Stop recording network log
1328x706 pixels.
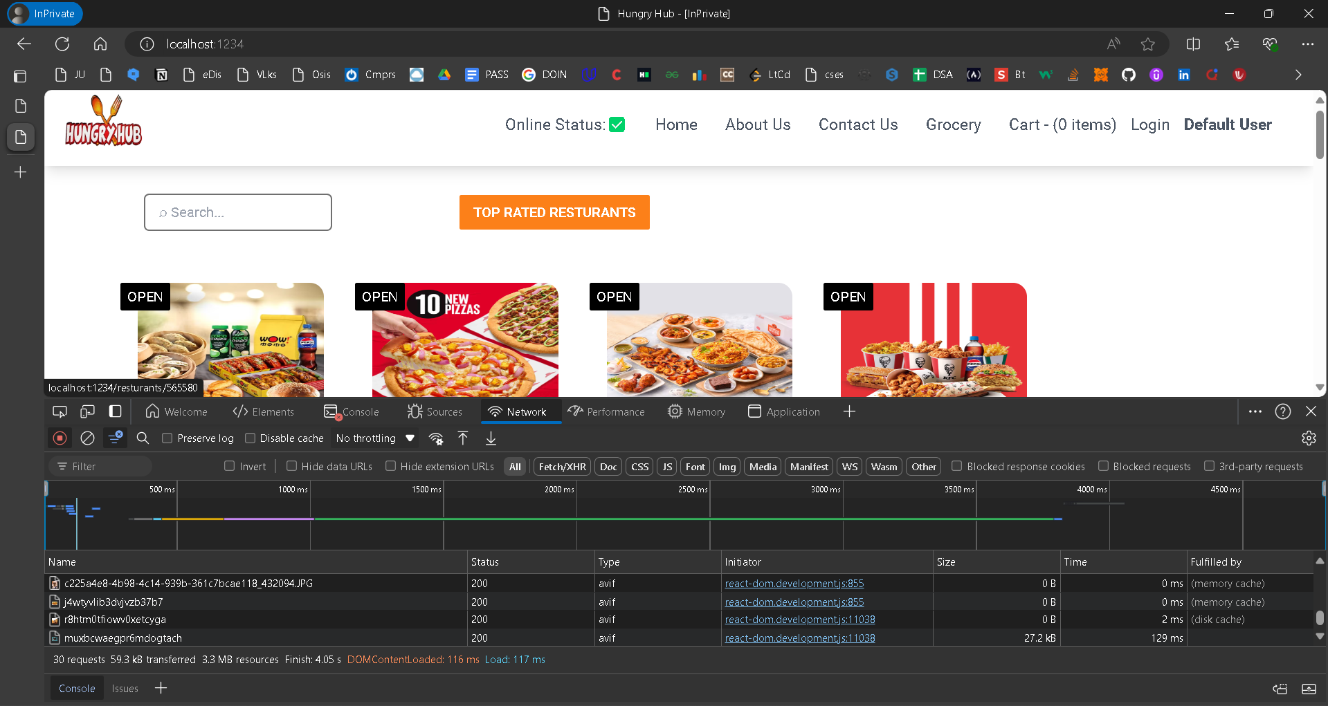click(x=60, y=438)
